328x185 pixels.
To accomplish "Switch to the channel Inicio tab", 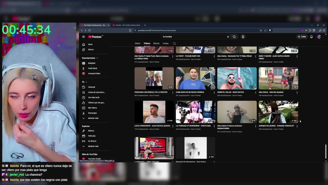I will (x=138, y=43).
